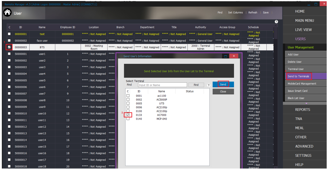Click the help question mark above table
Viewport: 328px width, 169px height.
pyautogui.click(x=276, y=22)
